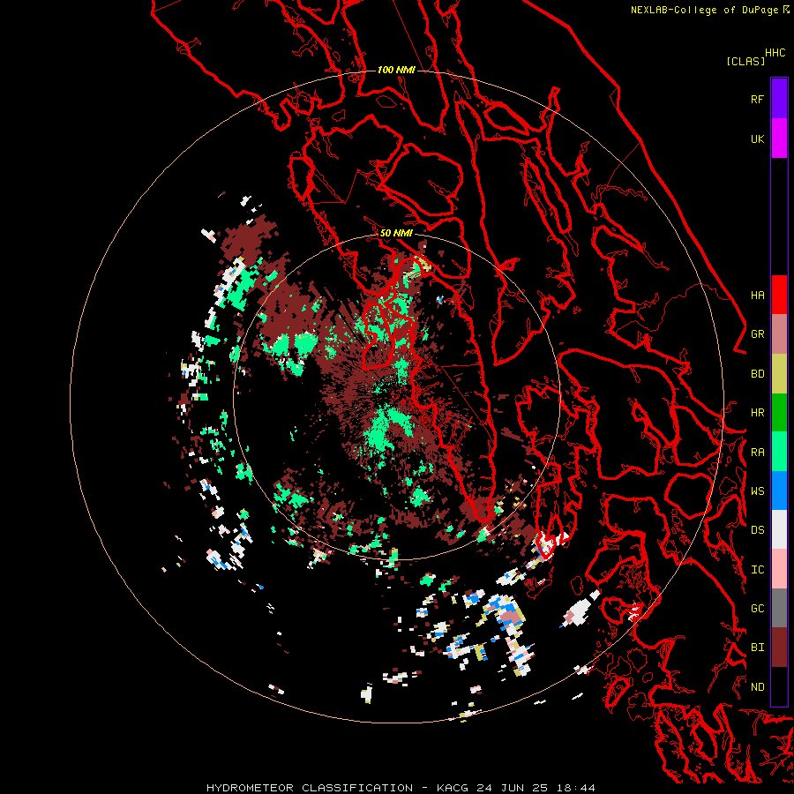
Task: Click the "HHC" product code text
Action: [775, 53]
